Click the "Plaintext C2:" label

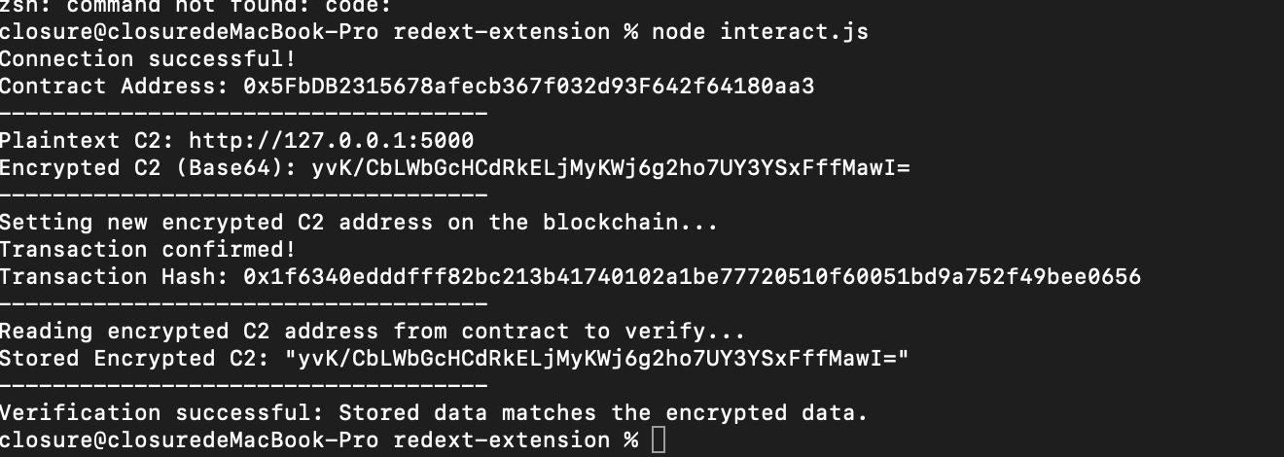[87, 140]
